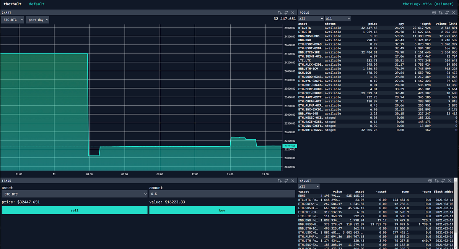
Task: Sort Pools by the apy column header
Action: [x=401, y=24]
